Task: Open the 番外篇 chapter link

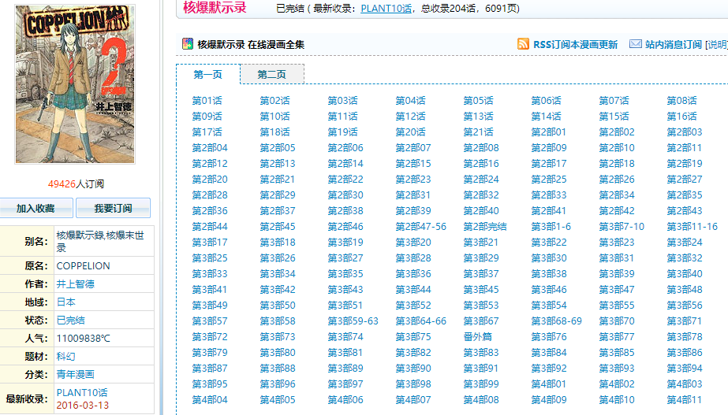Action: coord(478,337)
